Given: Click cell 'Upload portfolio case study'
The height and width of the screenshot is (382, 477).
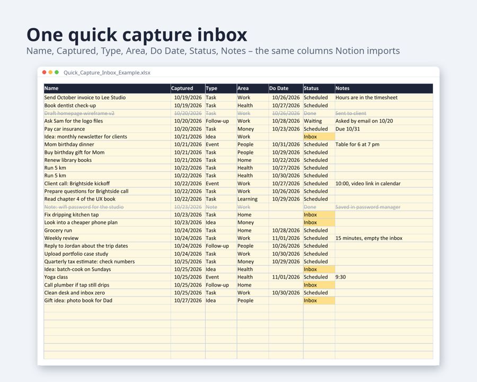Looking at the screenshot, I should 108,254.
